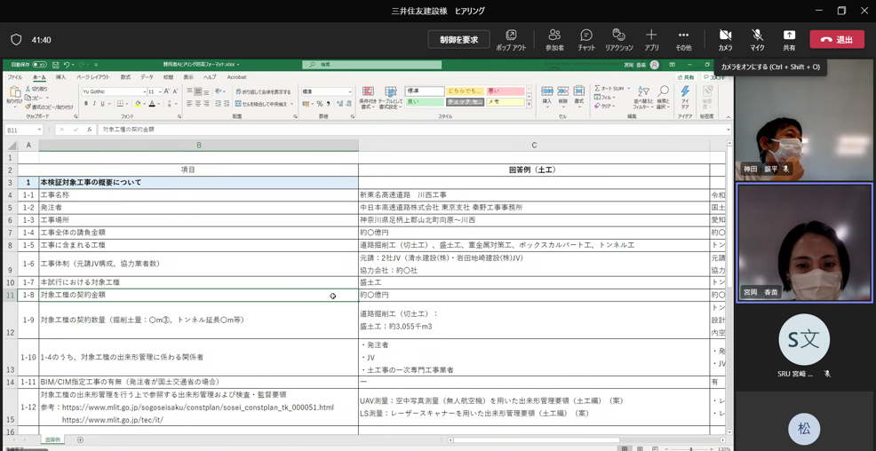Click the shield security icon
This screenshot has width=876, height=451.
16,40
